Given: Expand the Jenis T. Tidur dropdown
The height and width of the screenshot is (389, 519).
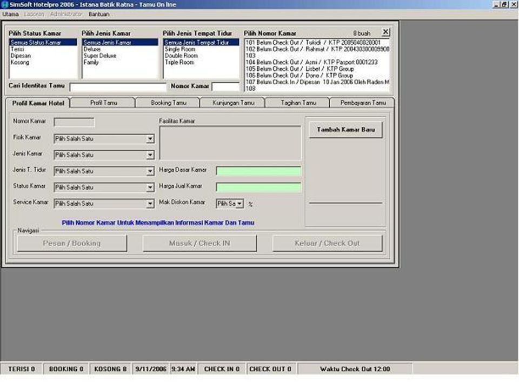Looking at the screenshot, I should coord(150,171).
